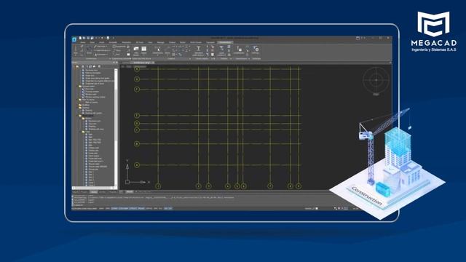Screen dimensions: 466x262
Task: Select the I-beam steel profile ribbon icon
Action: pos(199,49)
